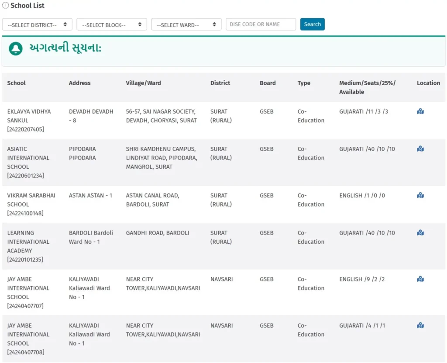447x363 pixels.
Task: Click the Search button
Action: click(312, 24)
